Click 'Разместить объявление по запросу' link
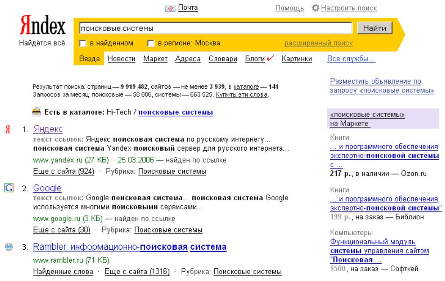This screenshot has height=281, width=445. pyautogui.click(x=381, y=86)
